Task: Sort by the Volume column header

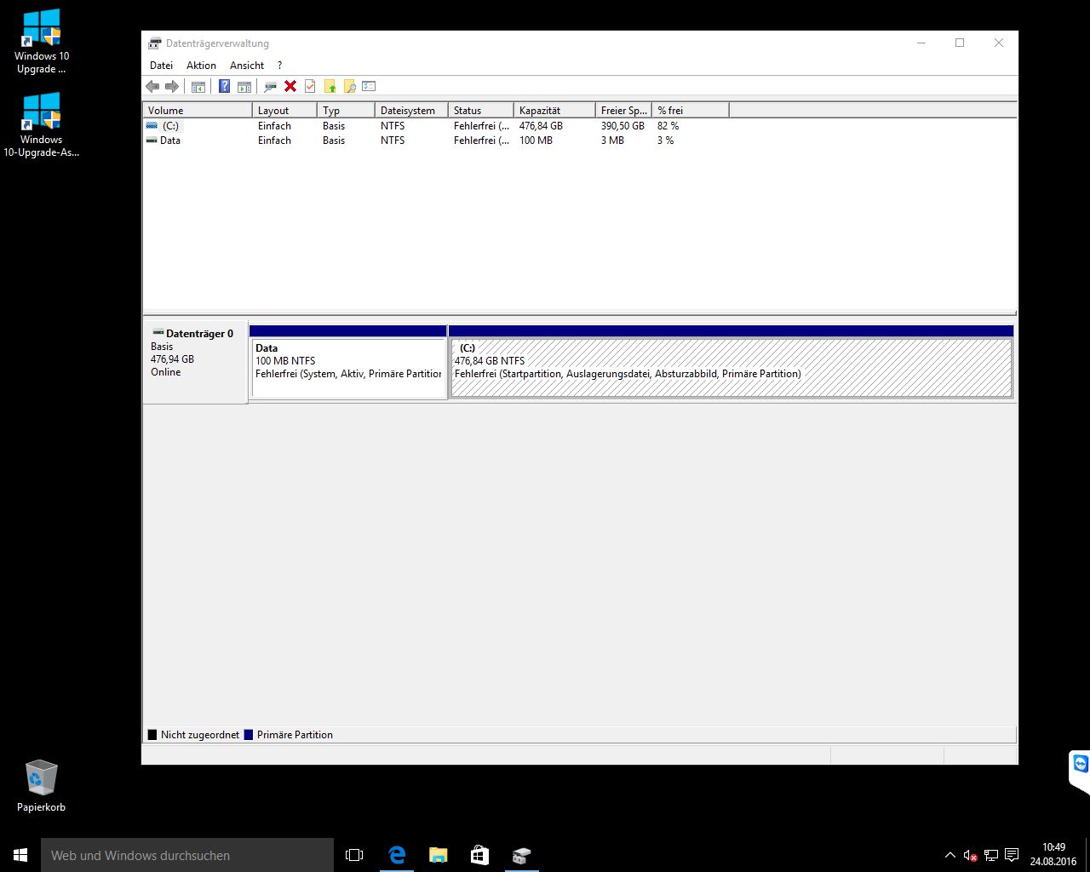Action: click(x=198, y=111)
